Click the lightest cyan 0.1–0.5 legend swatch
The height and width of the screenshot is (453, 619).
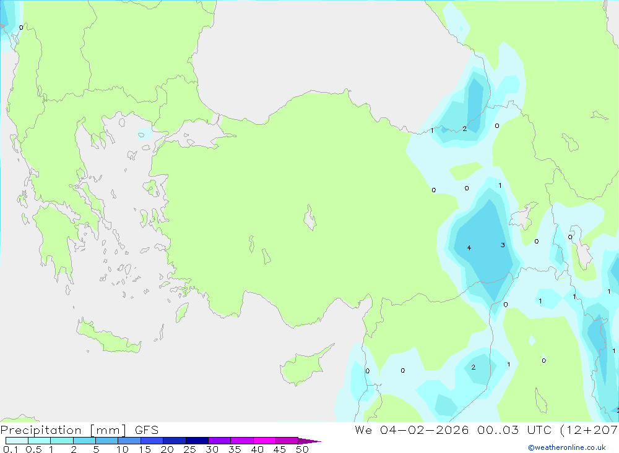(x=17, y=441)
